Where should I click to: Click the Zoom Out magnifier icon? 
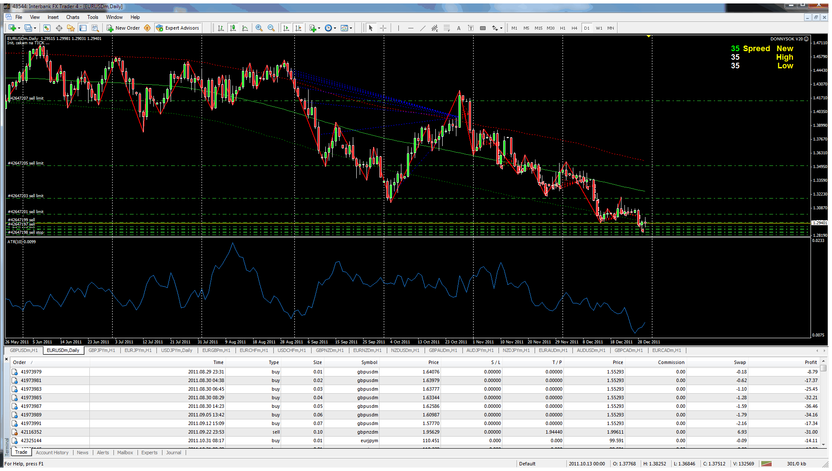271,28
